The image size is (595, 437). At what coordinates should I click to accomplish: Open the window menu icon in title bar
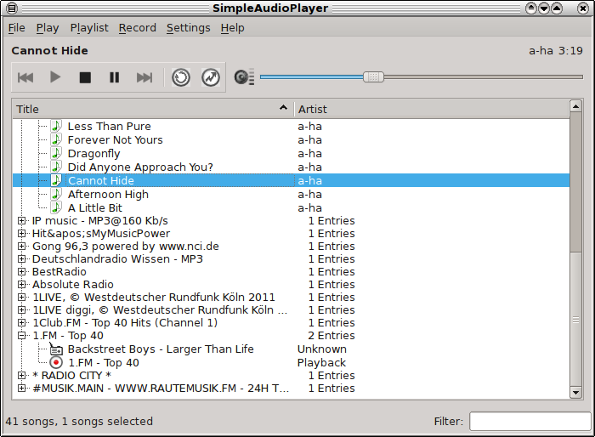click(12, 8)
